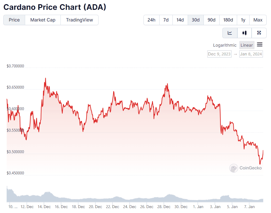This screenshot has height=213, width=271.
Task: Select the 1y time range
Action: coord(243,20)
